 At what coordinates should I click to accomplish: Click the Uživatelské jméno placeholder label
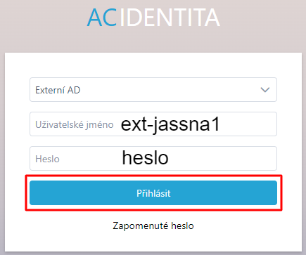tap(75, 124)
